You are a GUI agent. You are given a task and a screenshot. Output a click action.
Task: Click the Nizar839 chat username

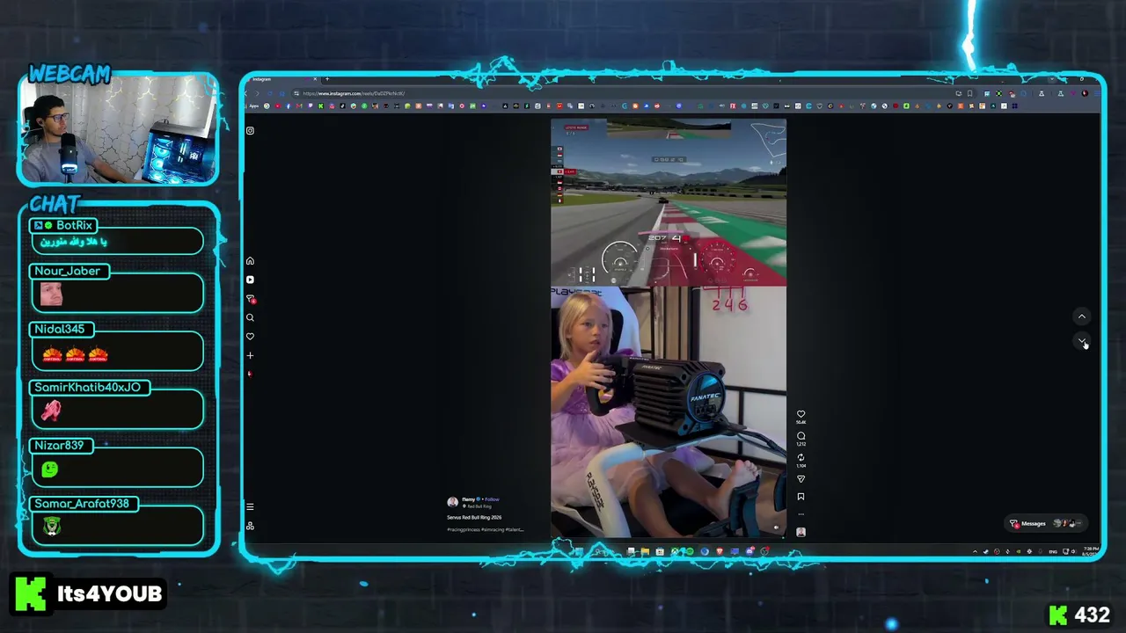59,445
